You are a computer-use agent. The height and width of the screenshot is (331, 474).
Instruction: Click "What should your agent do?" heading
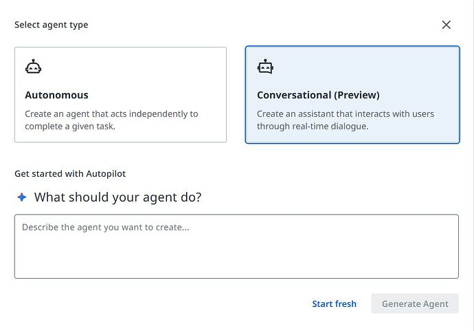pyautogui.click(x=117, y=197)
